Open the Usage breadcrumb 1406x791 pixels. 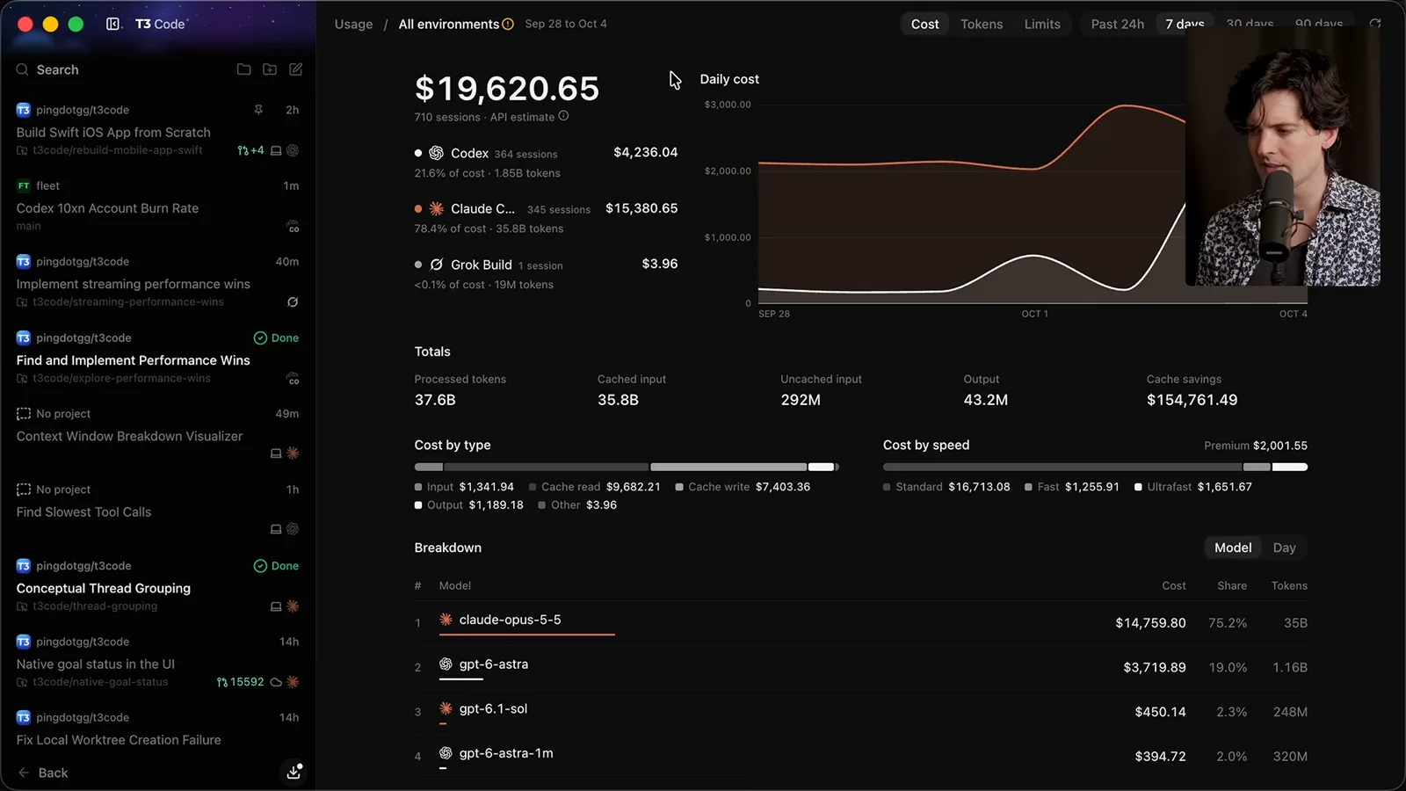click(353, 25)
